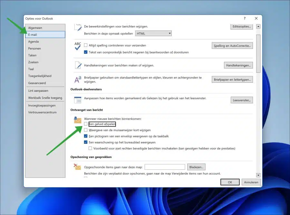Image resolution: width=290 pixels, height=215 pixels.
Task: Click the signatures pen-and-paper icon
Action: pyautogui.click(x=78, y=65)
